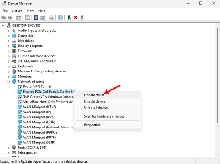Screen dimensions: 220x164
Task: Select VirtualBox Host-Only Ethernet adapter
Action: point(48,102)
